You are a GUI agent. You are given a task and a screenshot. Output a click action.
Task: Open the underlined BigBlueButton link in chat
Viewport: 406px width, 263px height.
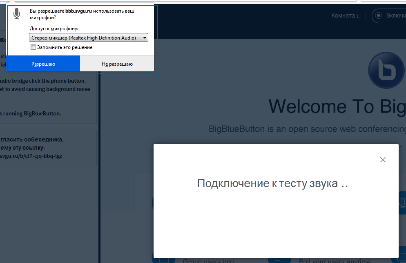[x=42, y=113]
